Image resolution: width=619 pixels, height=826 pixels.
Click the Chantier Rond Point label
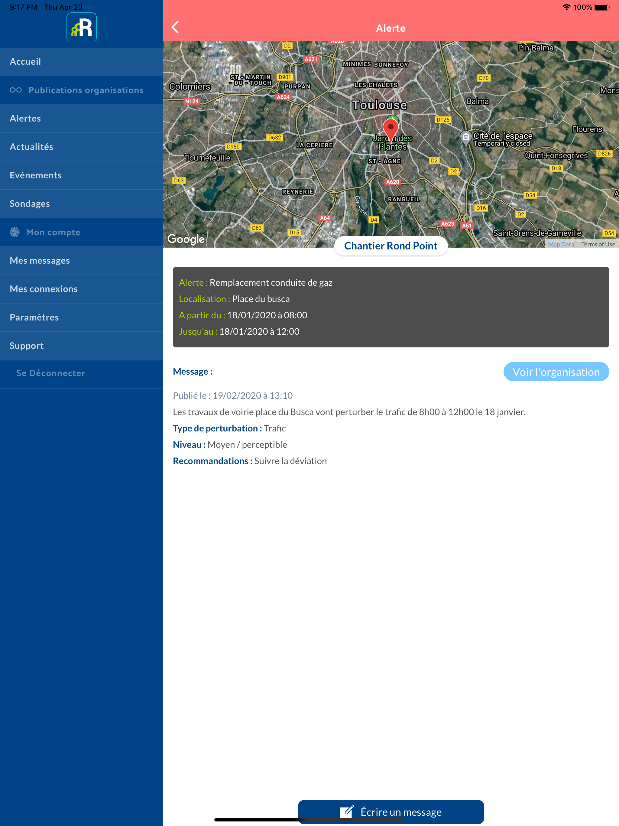click(391, 246)
